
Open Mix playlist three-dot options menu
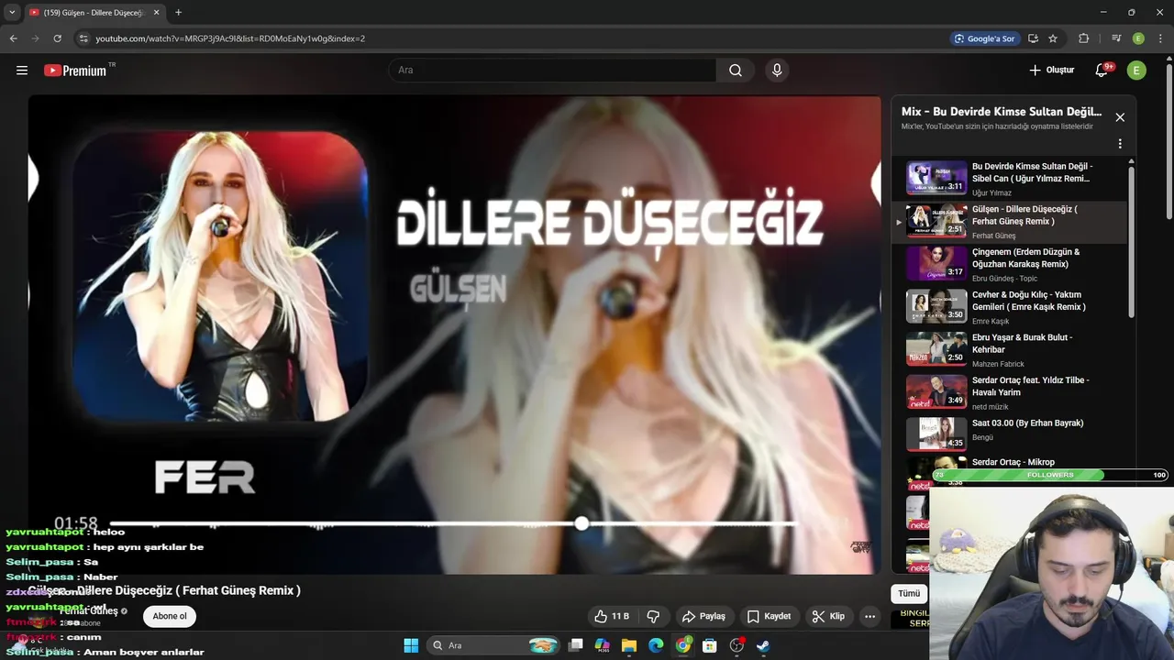coord(1120,144)
